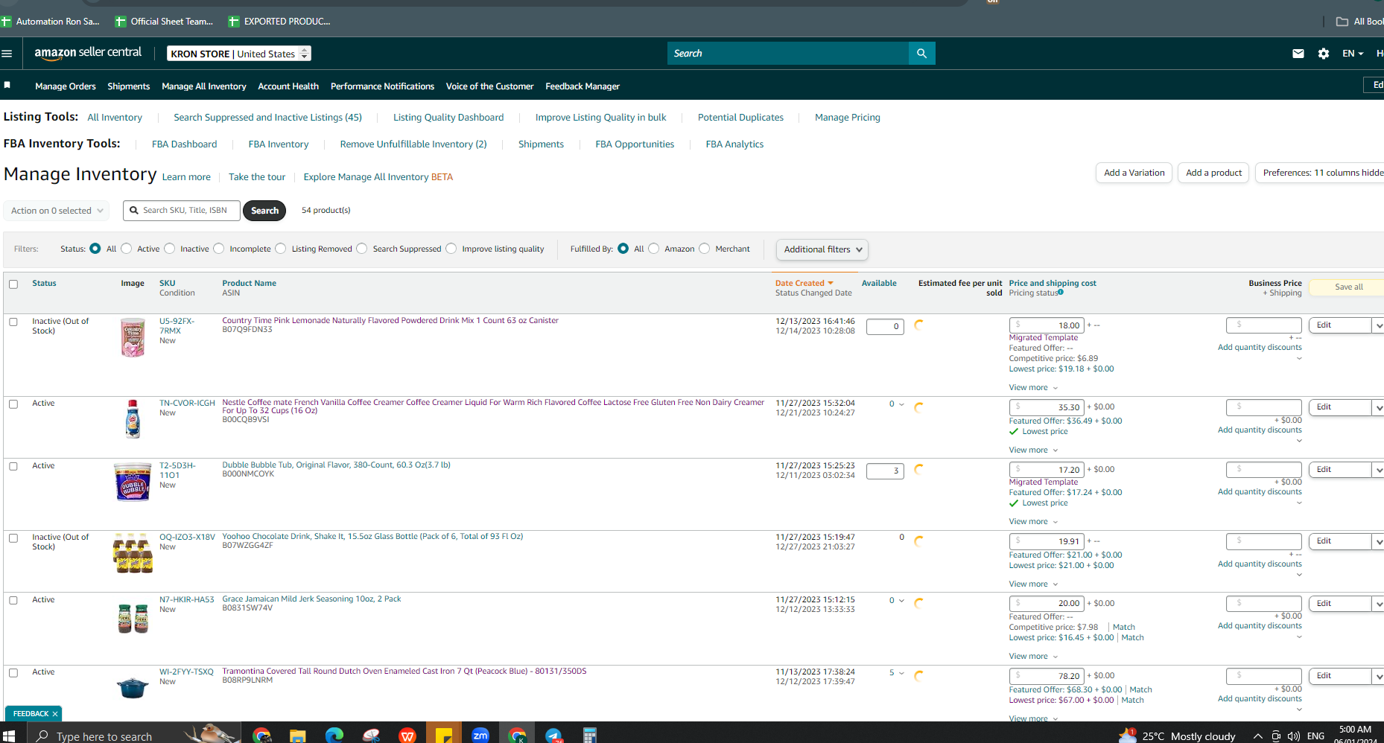Image resolution: width=1384 pixels, height=743 pixels.
Task: Open Official Sheet Team bookmark
Action: (164, 22)
